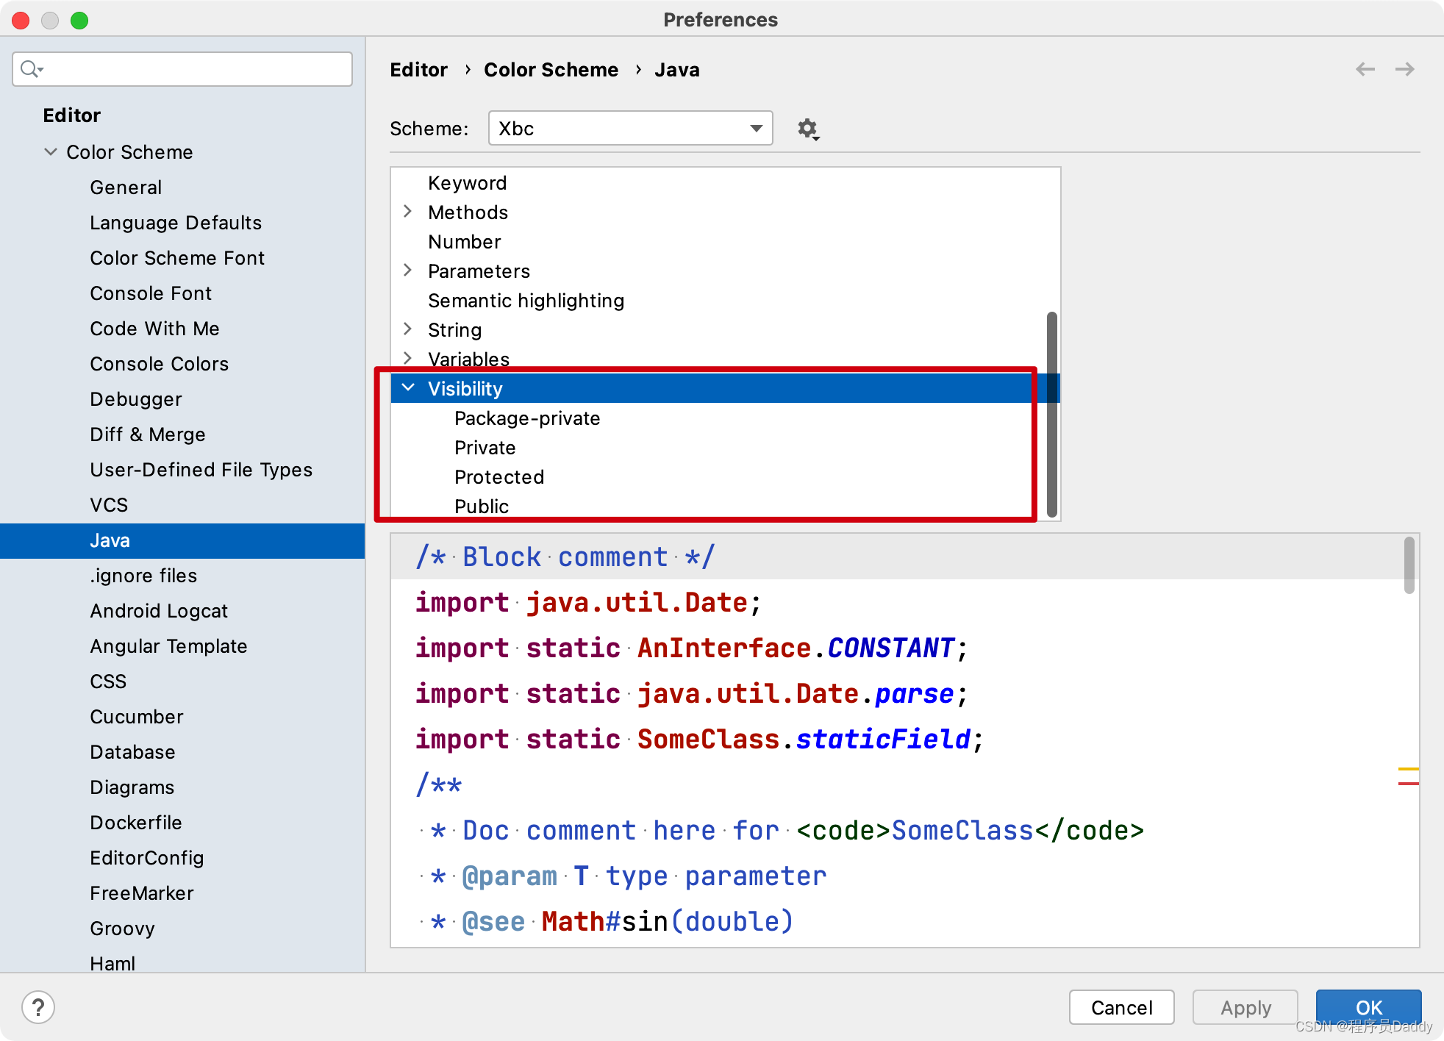Screen dimensions: 1444x1041
Task: Click the forward navigation arrow
Action: pos(1404,69)
